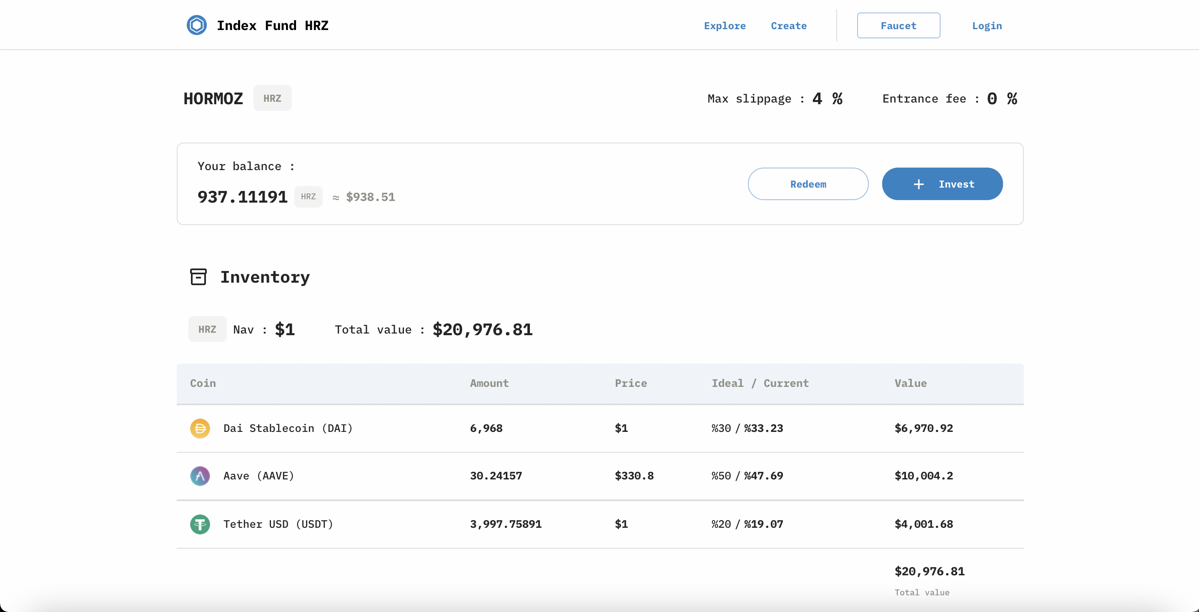Screen dimensions: 1199x612
Task: Click the Ideal / Current column header
Action: (x=760, y=383)
